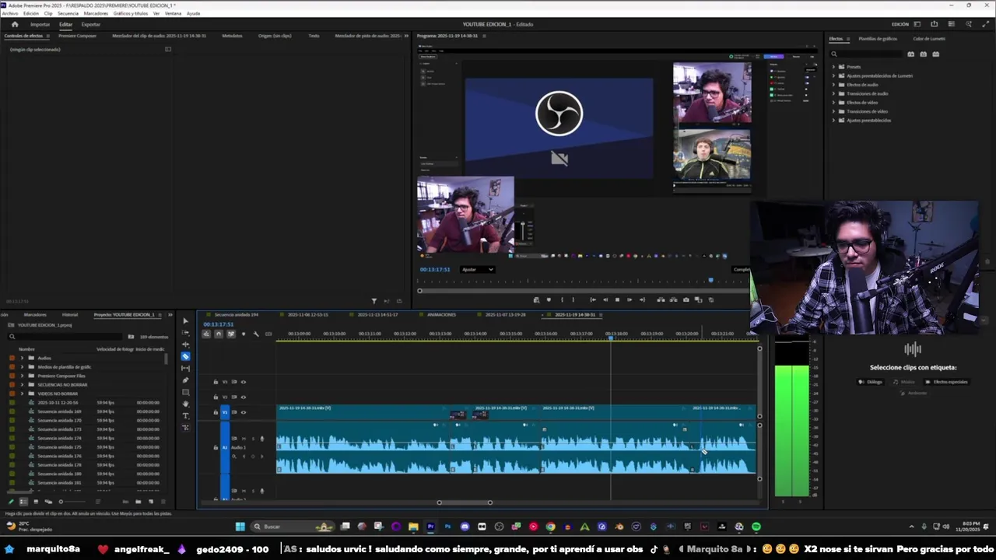Viewport: 996px width, 560px height.
Task: Toggle V1 track visibility eye
Action: [x=244, y=412]
